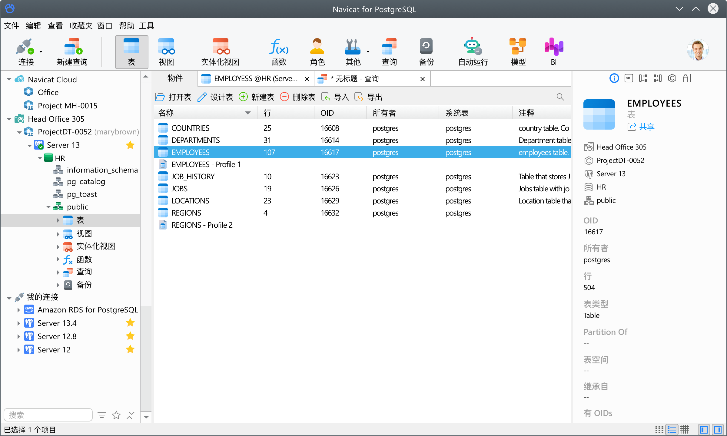This screenshot has width=727, height=436.
Task: Select the Project MH-0015 tree item
Action: point(61,106)
